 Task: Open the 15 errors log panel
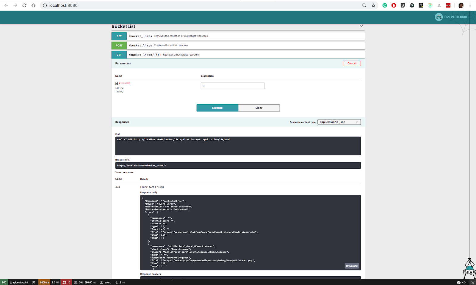pyautogui.click(x=66, y=282)
